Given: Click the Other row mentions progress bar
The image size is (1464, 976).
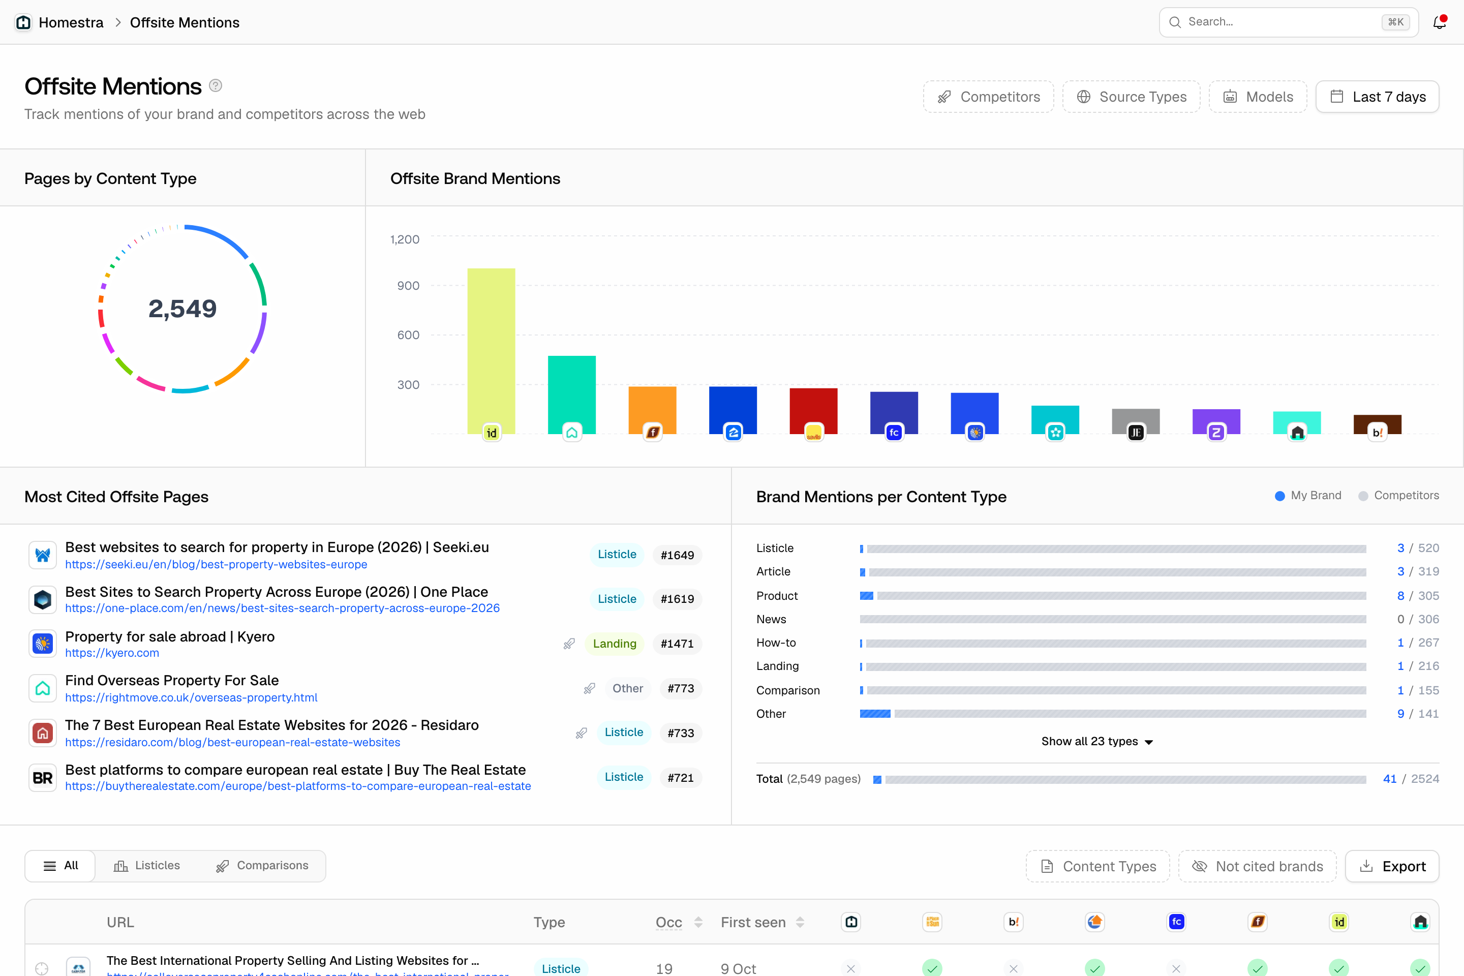Looking at the screenshot, I should pyautogui.click(x=1113, y=714).
